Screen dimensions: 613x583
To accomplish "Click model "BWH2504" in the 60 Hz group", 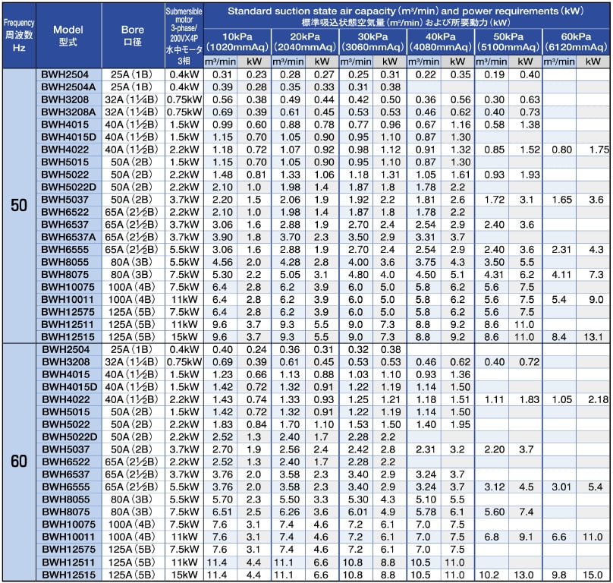I will (66, 349).
